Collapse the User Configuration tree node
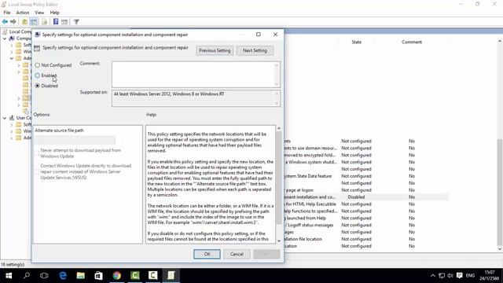Image resolution: width=503 pixels, height=283 pixels. coord(5,118)
